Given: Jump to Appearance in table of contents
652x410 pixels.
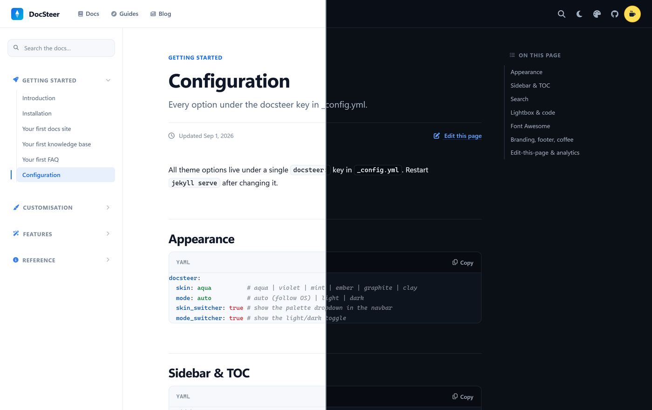Looking at the screenshot, I should pos(526,72).
